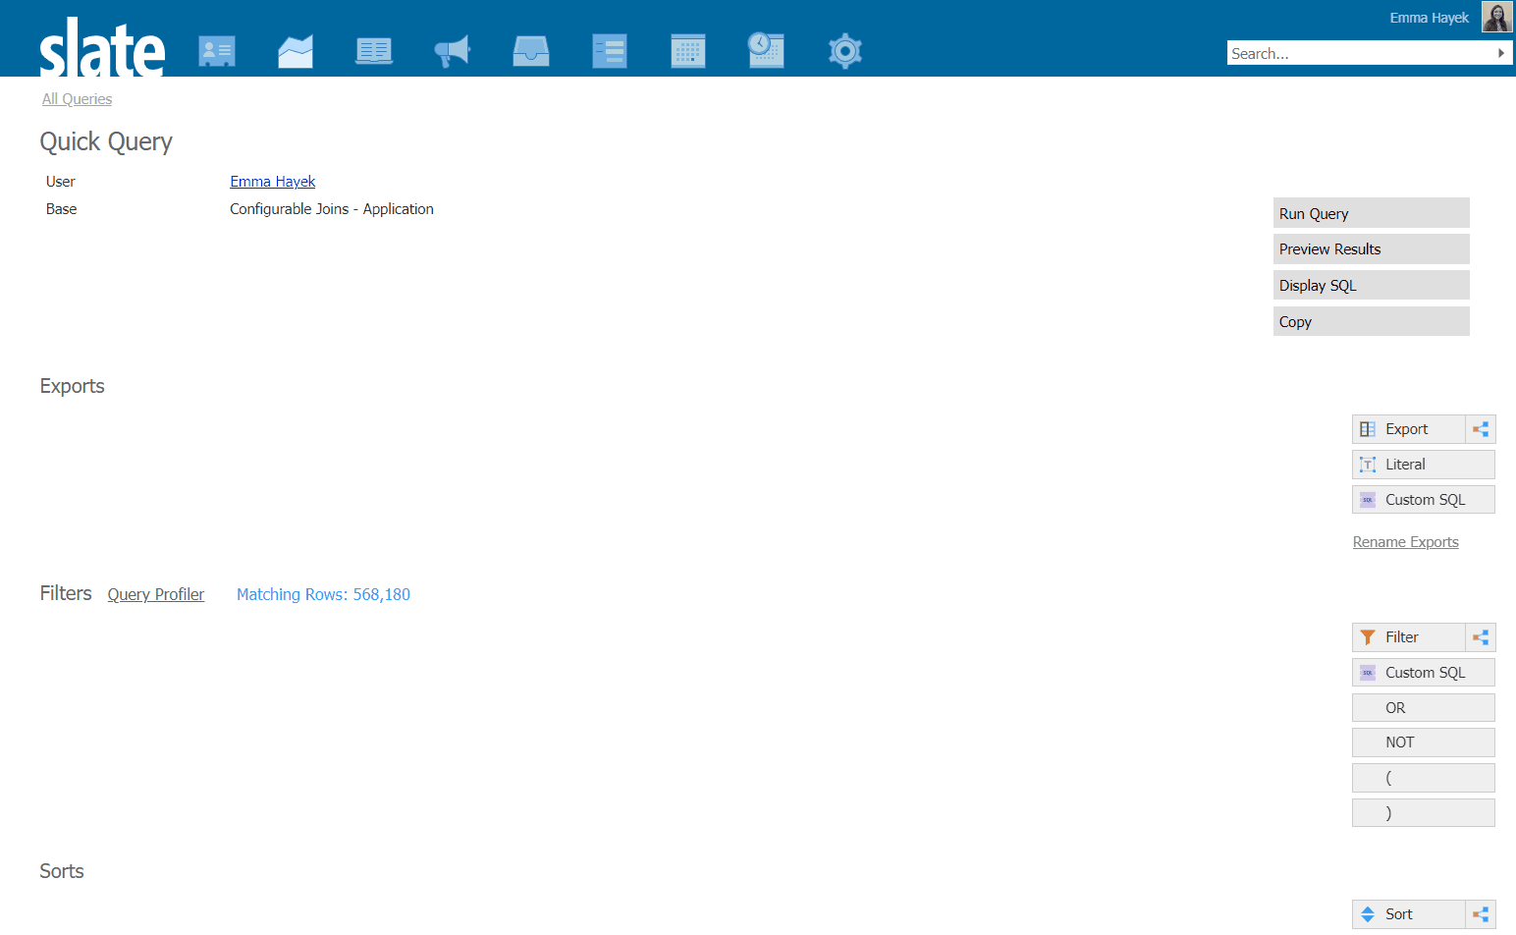Open the Records contact card icon
Image resolution: width=1516 pixels, height=935 pixels.
pos(217,51)
